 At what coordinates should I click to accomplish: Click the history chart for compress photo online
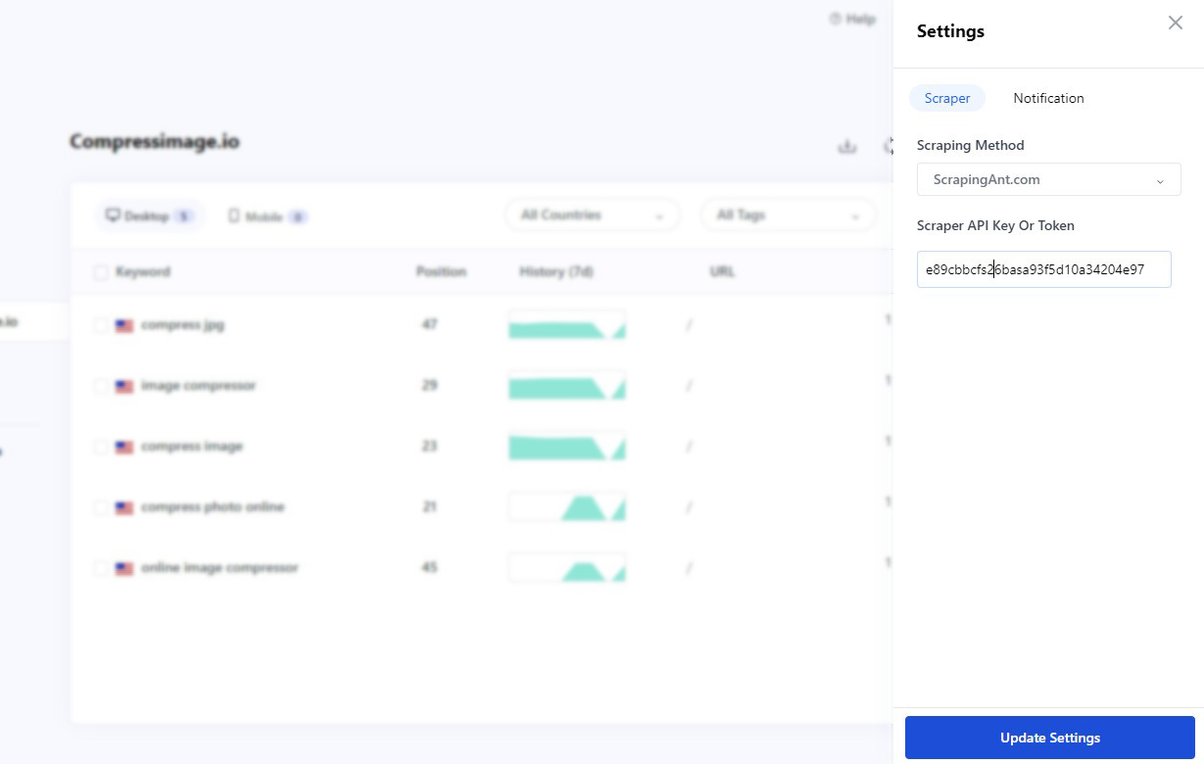(x=566, y=506)
